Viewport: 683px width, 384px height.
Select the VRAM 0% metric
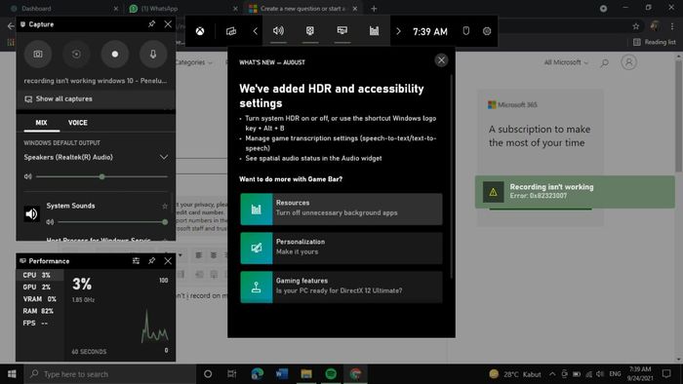(40, 299)
